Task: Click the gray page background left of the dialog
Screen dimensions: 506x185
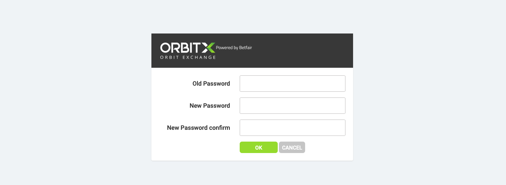Action: 76,95
